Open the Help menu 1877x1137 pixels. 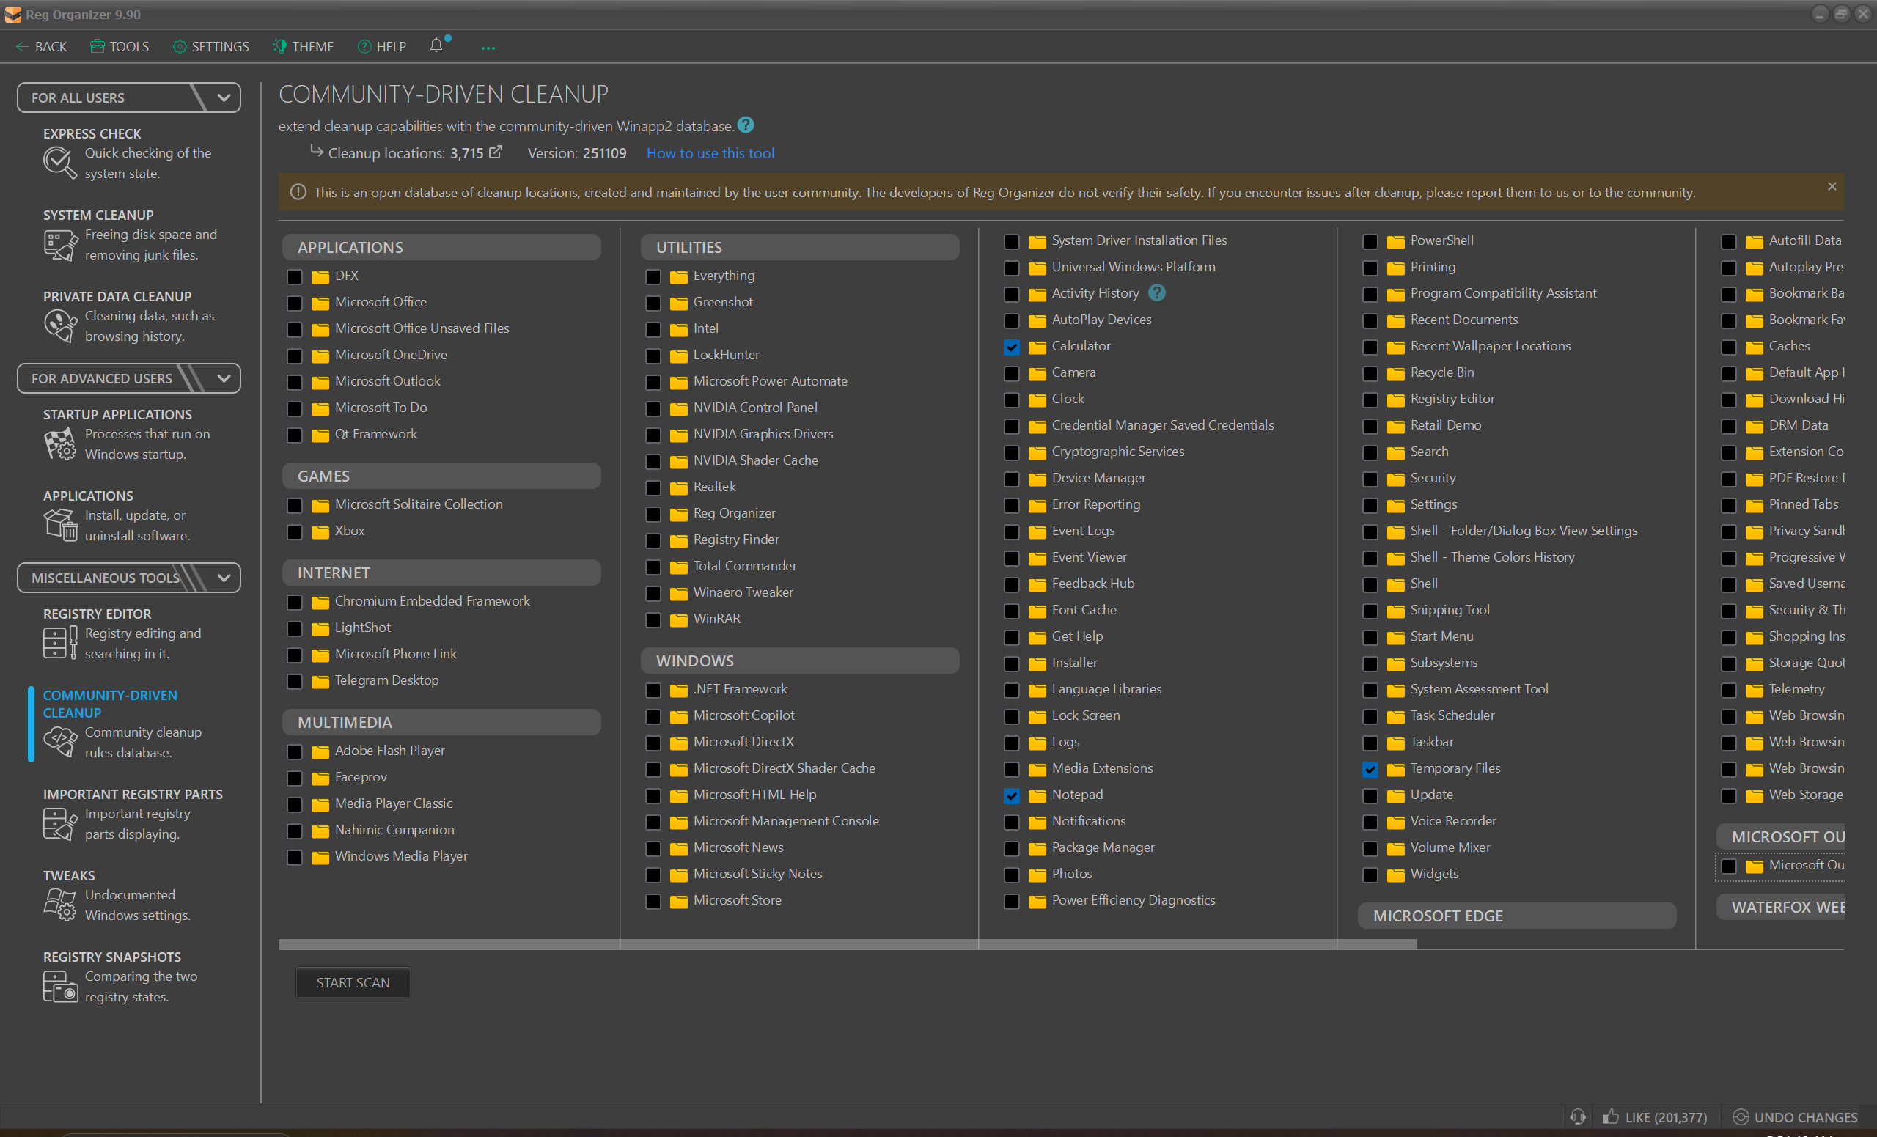(x=382, y=46)
